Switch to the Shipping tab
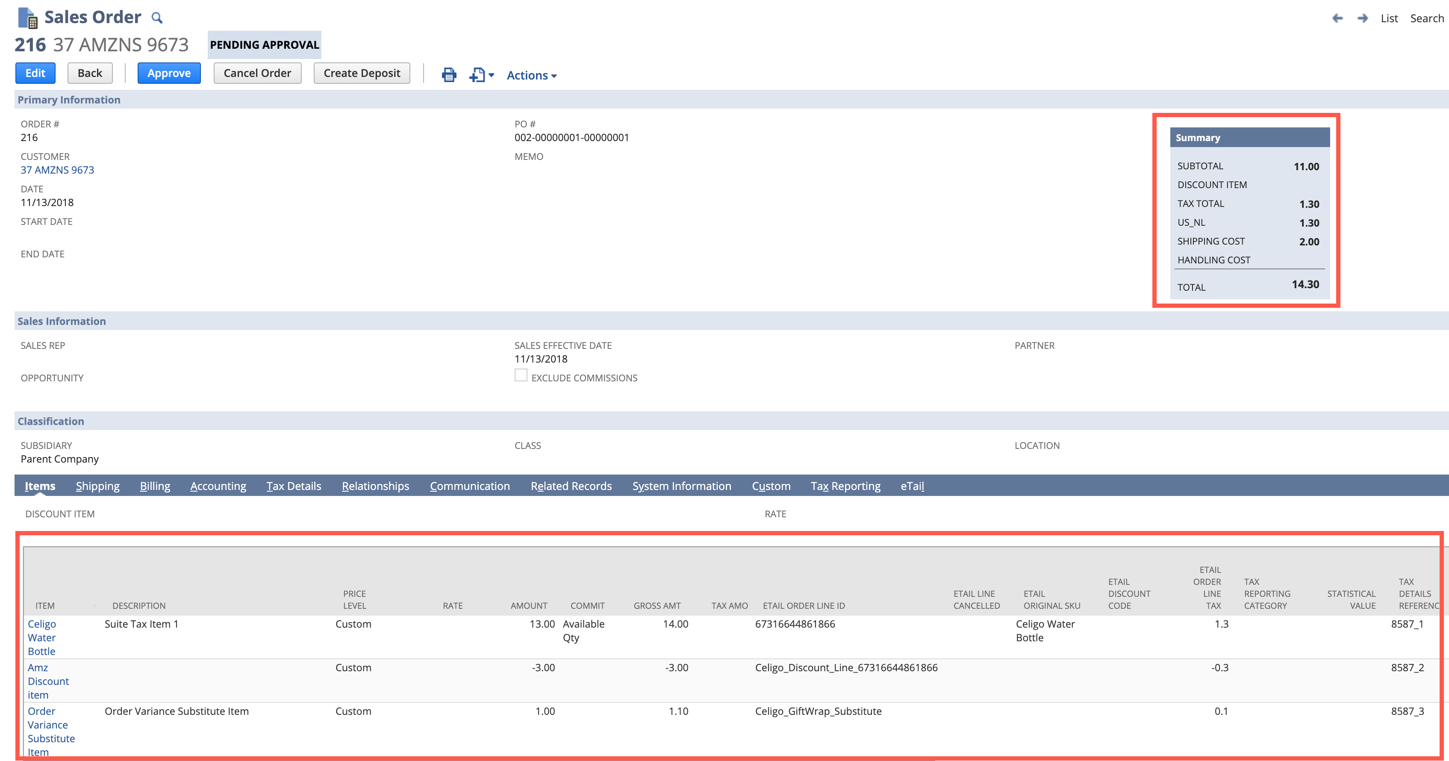 coord(98,486)
